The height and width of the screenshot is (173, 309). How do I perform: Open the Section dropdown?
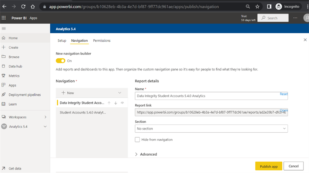(x=211, y=129)
